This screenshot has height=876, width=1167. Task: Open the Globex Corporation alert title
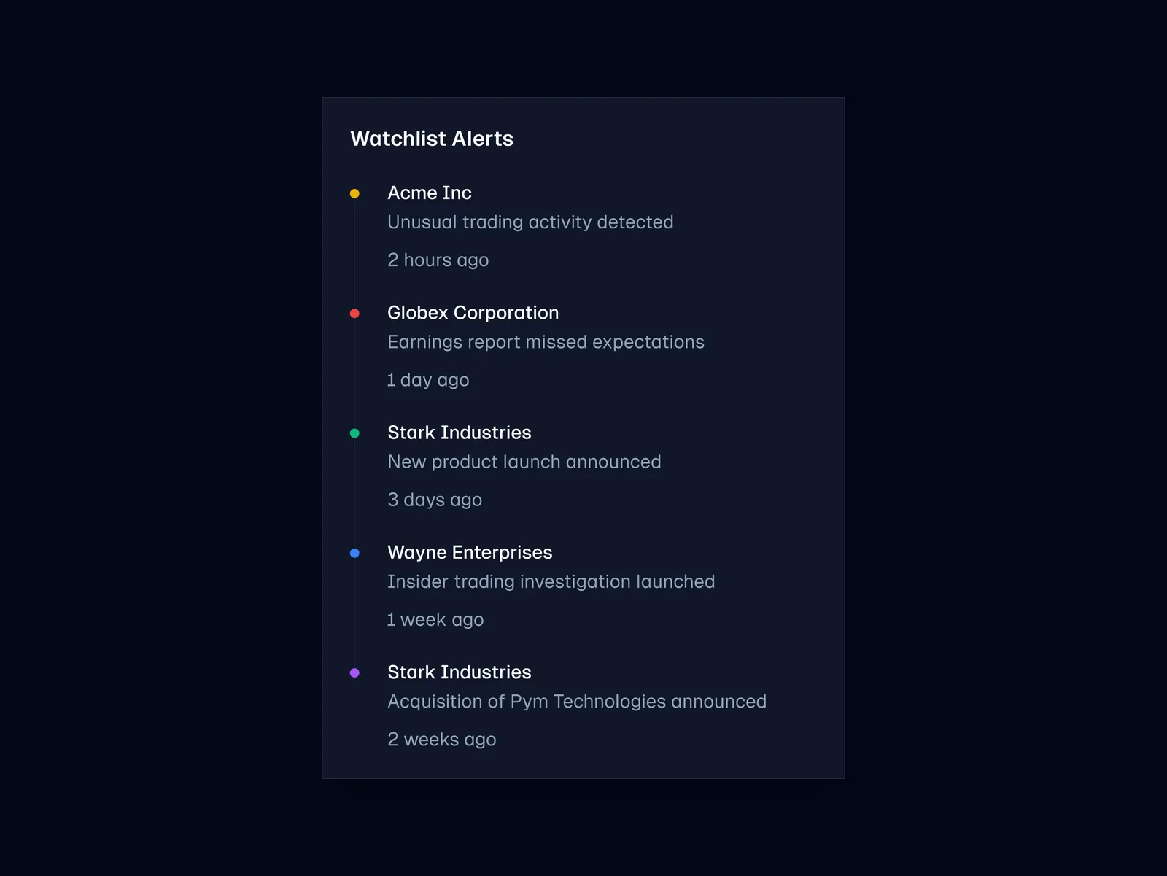473,313
